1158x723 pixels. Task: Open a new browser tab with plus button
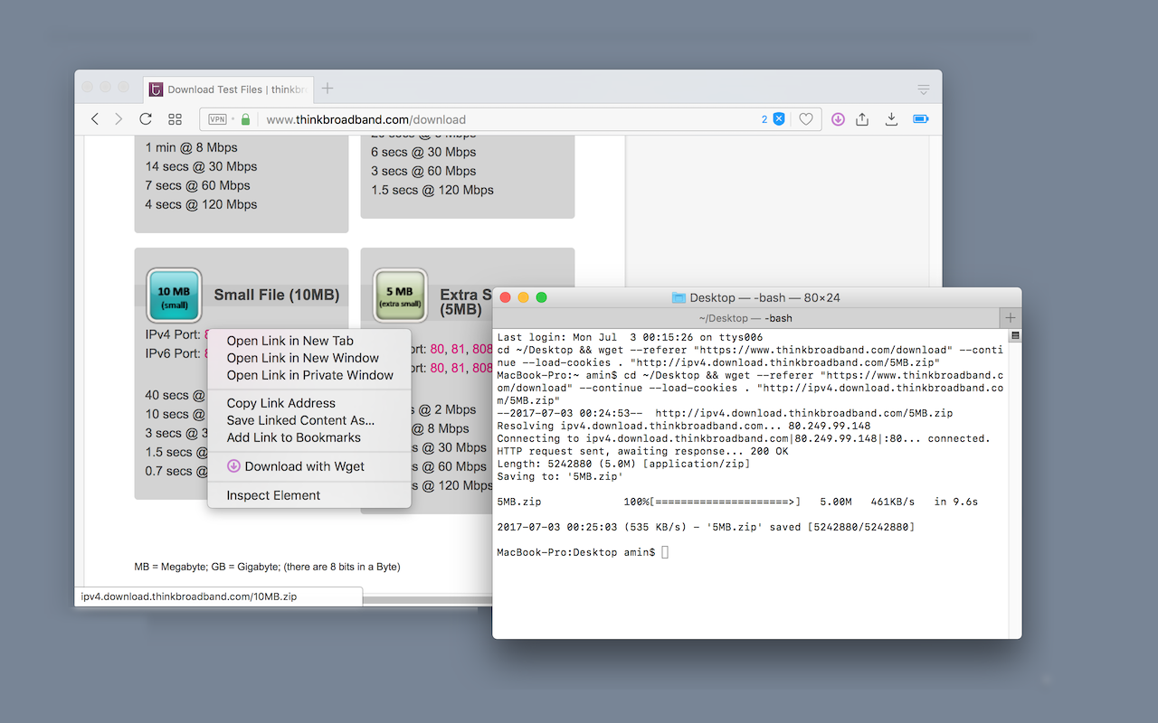pyautogui.click(x=327, y=88)
